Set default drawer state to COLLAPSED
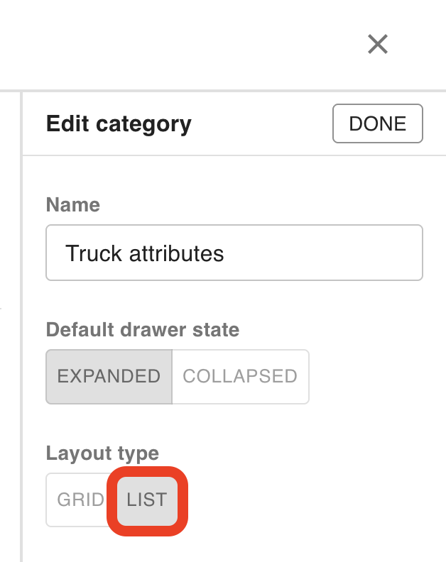446x562 pixels. 240,376
